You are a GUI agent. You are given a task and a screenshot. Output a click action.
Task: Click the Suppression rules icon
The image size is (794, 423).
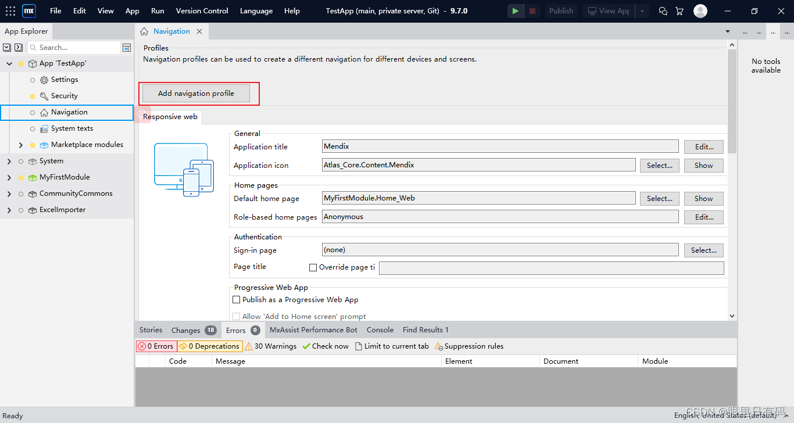(439, 346)
